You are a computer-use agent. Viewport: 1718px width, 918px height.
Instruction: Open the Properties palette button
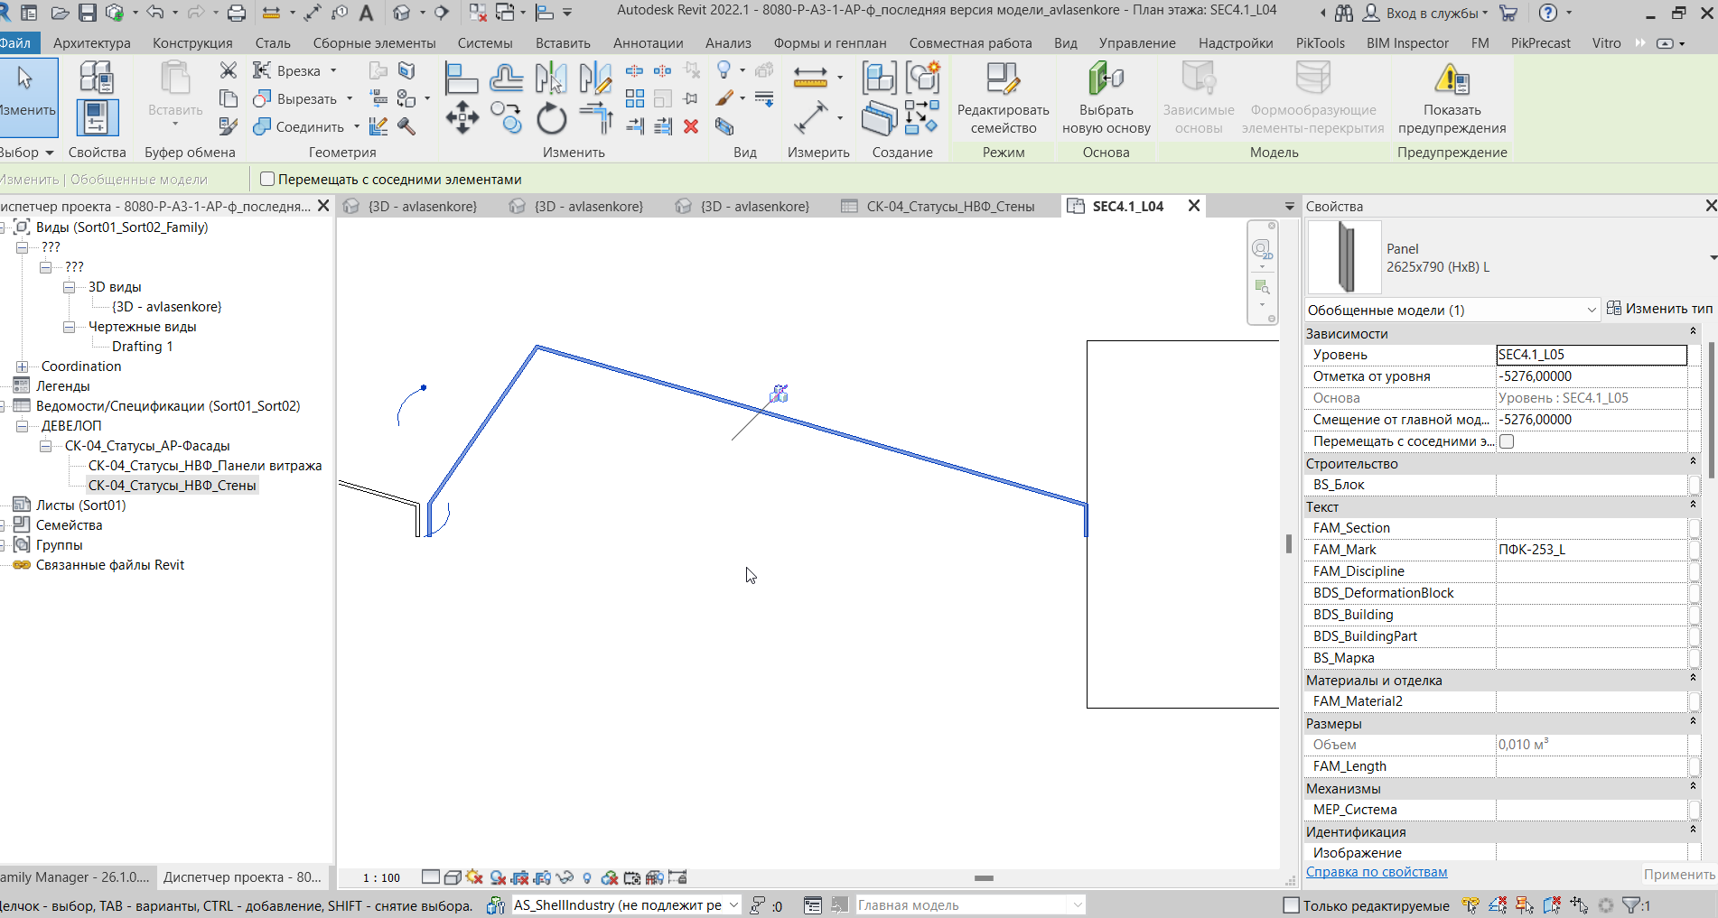[97, 119]
